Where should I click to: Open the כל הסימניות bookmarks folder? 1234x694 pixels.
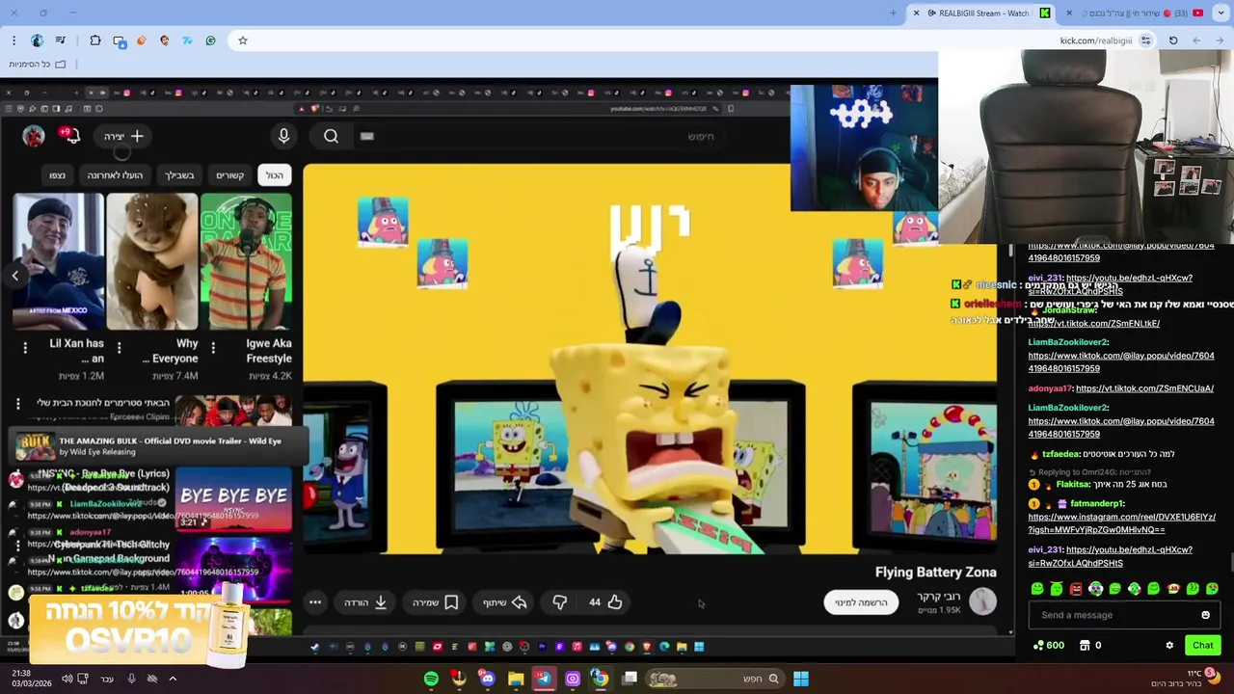pyautogui.click(x=38, y=64)
